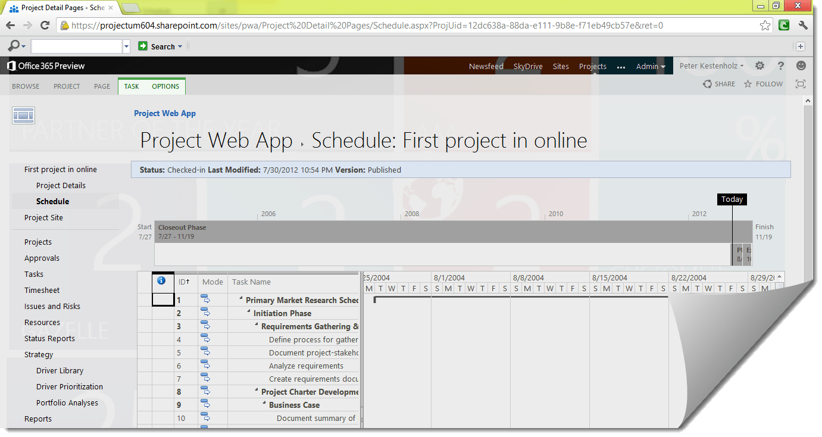Open the ellipsis more links menu
822x437 pixels.
(x=621, y=67)
